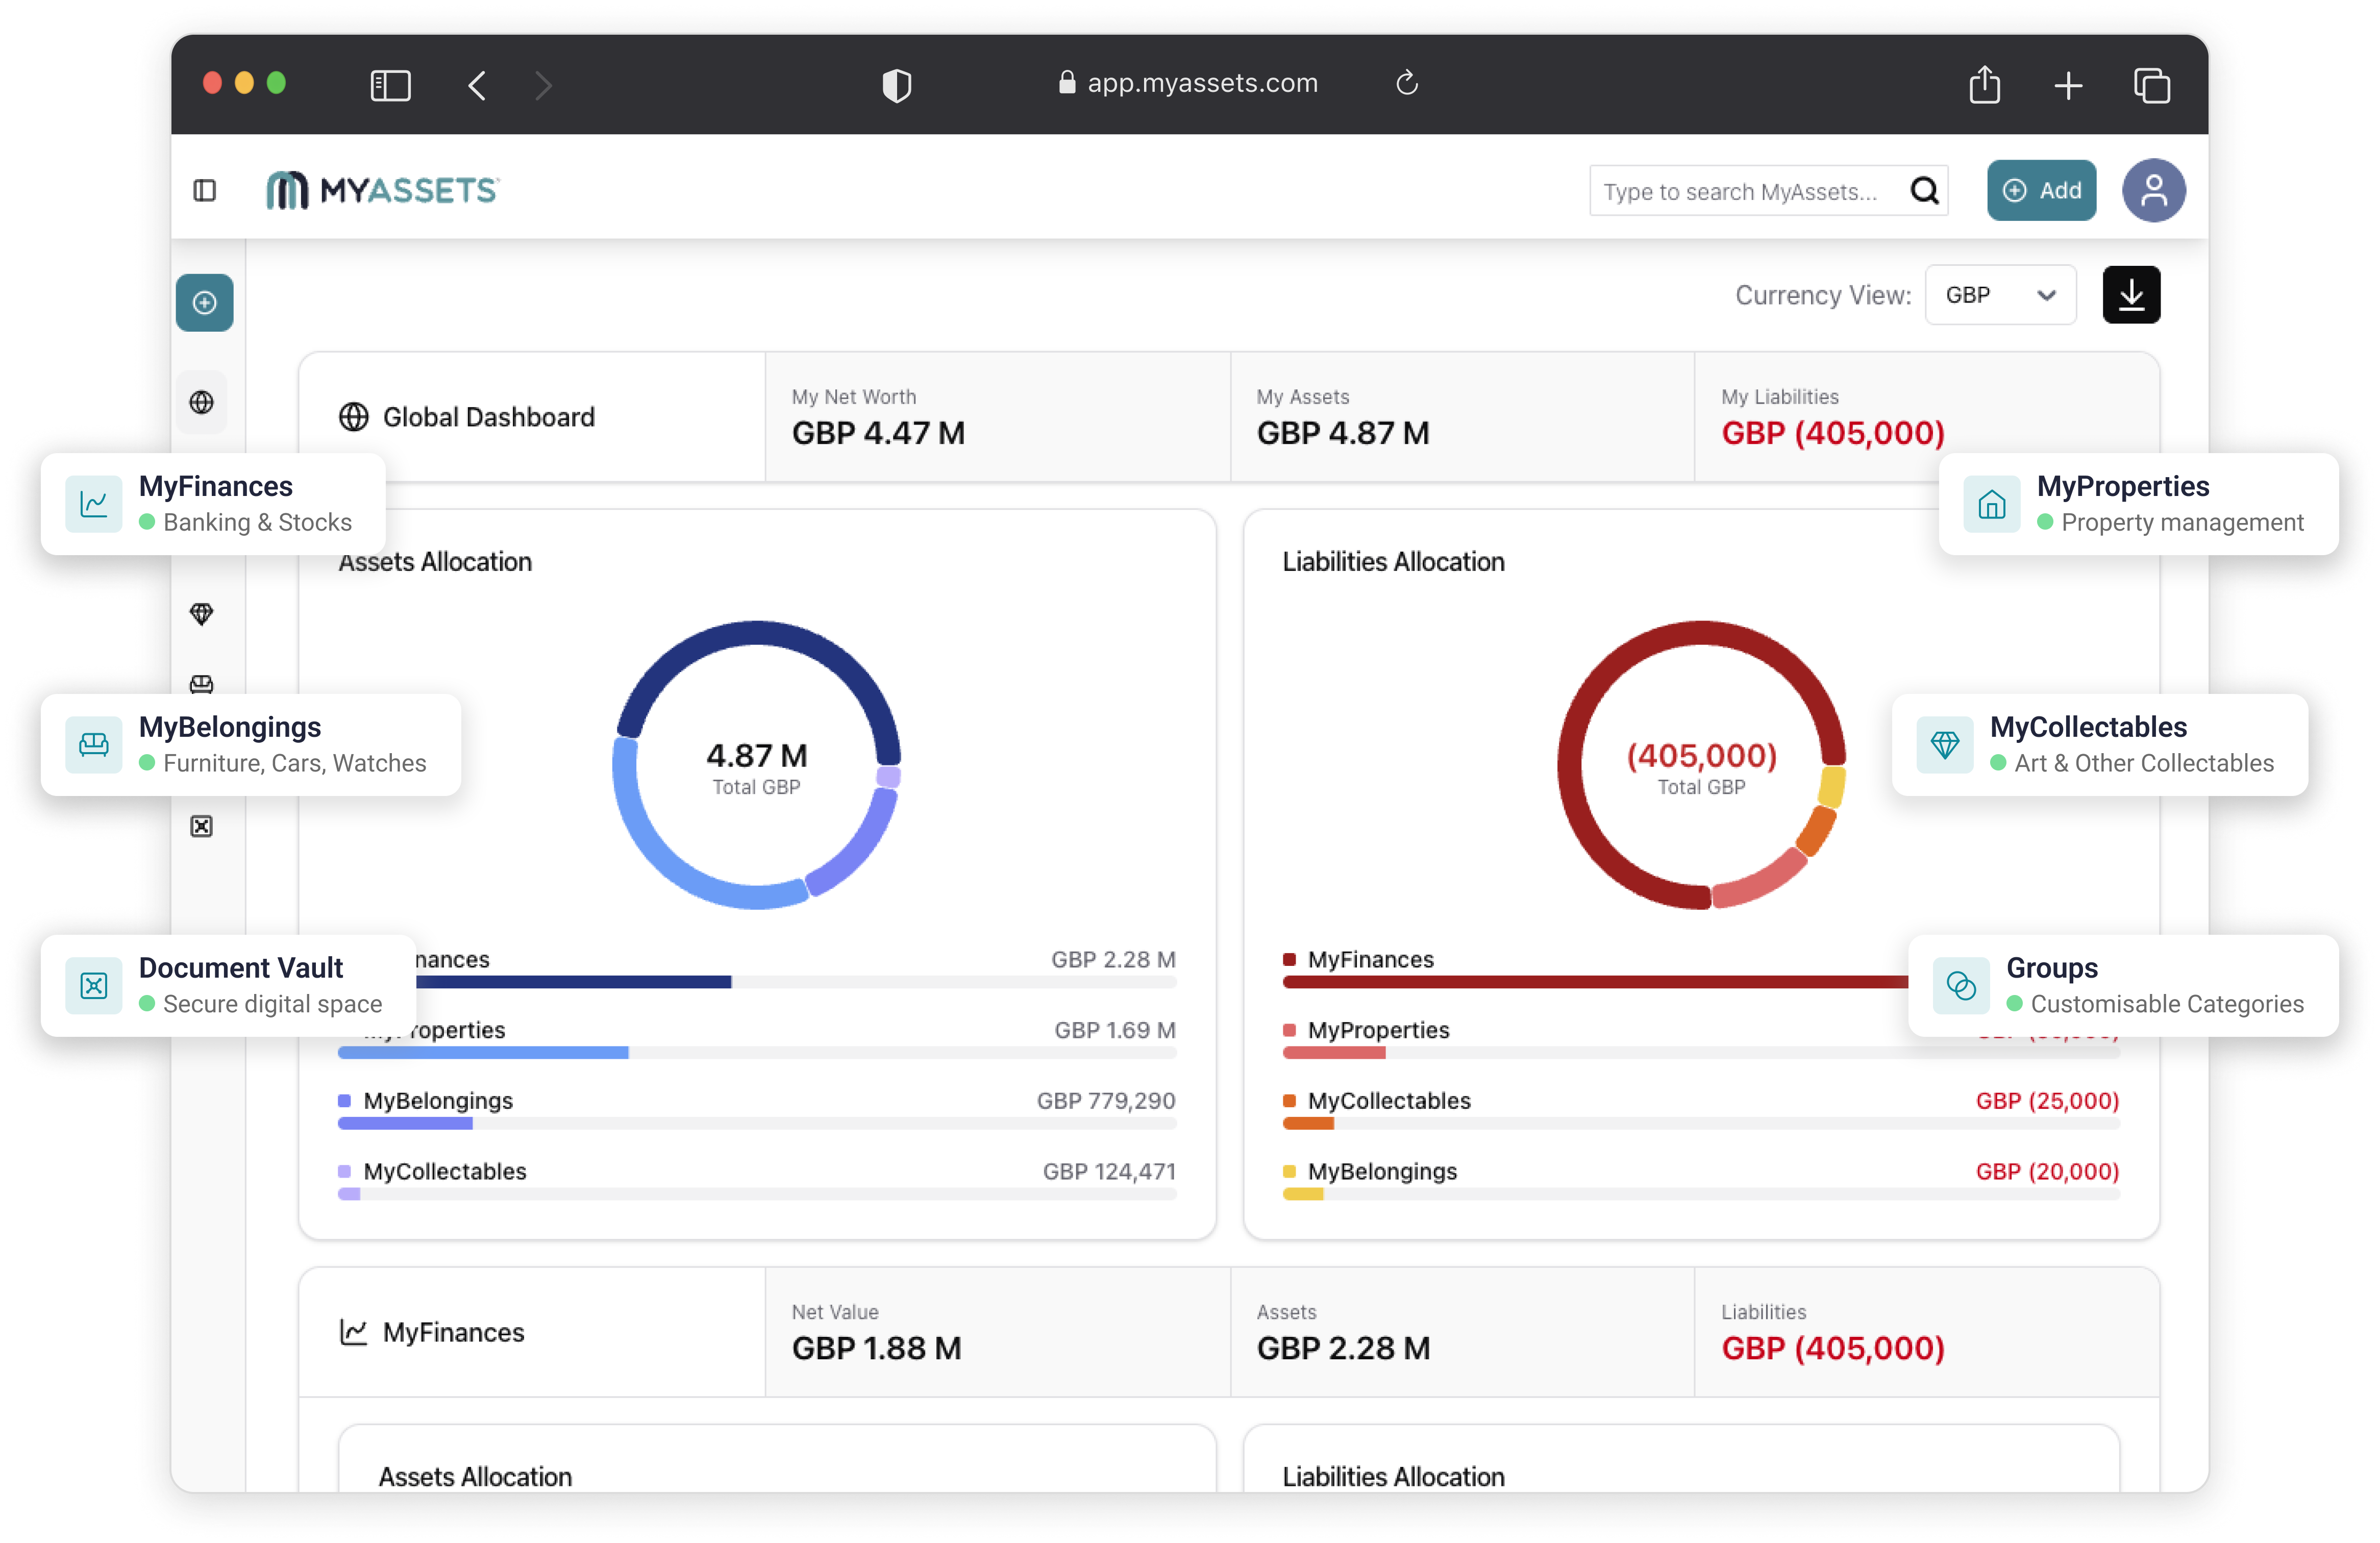Toggle the app sidebar collapse icon
The width and height of the screenshot is (2380, 1543).
(x=205, y=190)
